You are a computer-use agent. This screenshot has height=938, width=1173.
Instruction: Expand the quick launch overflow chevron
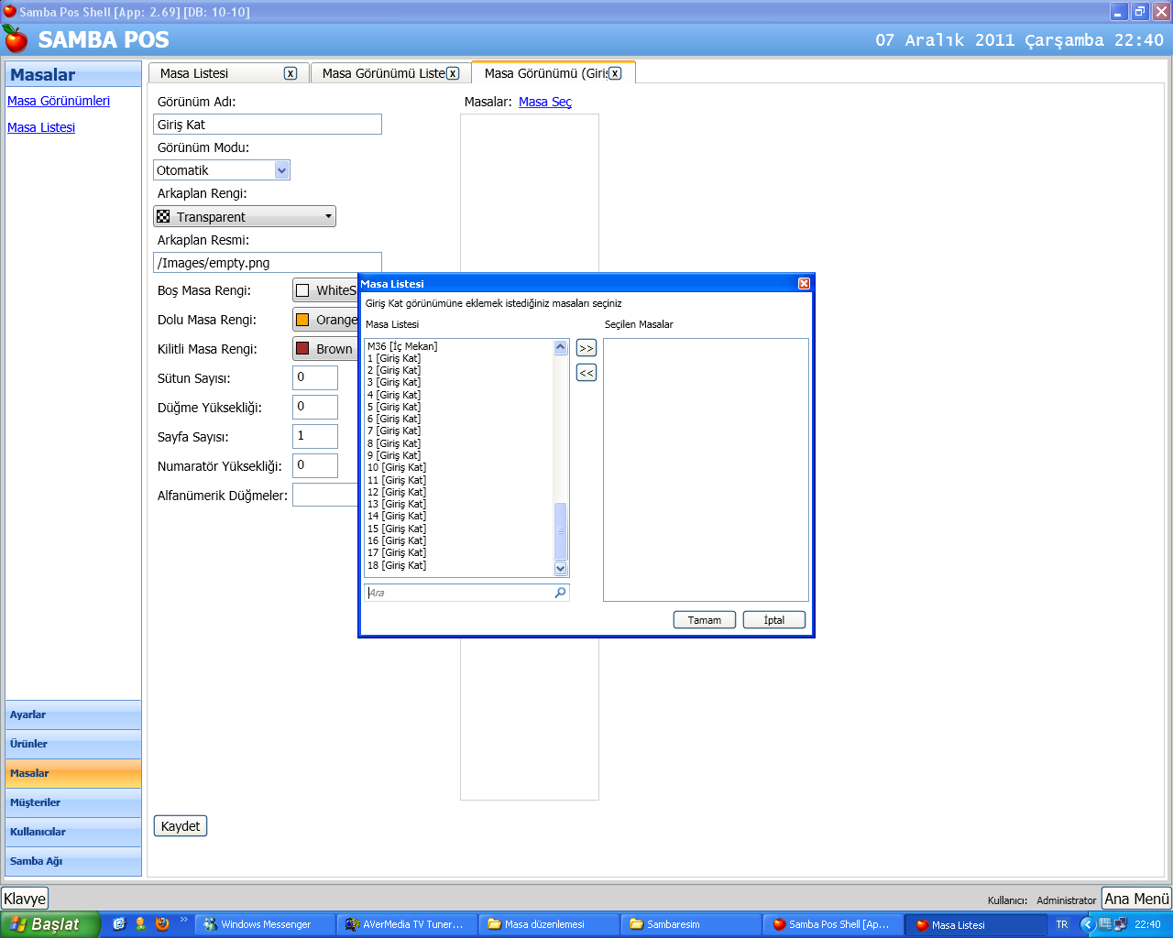point(183,921)
